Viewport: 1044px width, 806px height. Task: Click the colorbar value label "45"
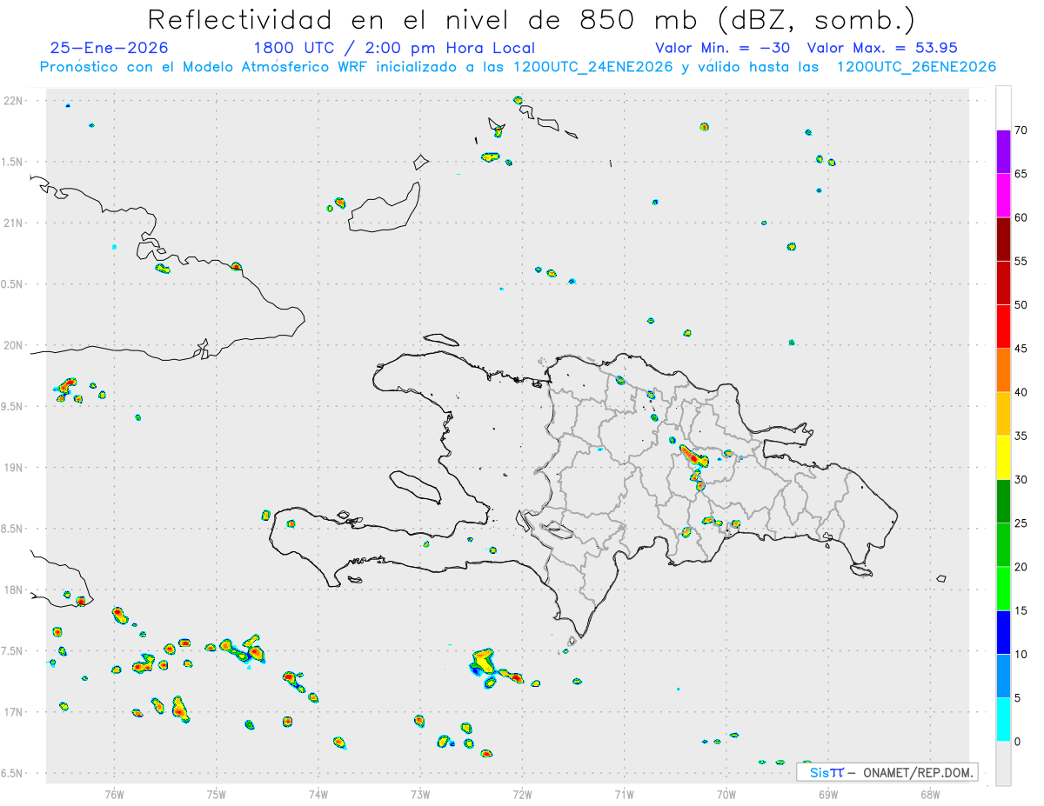pyautogui.click(x=1021, y=349)
